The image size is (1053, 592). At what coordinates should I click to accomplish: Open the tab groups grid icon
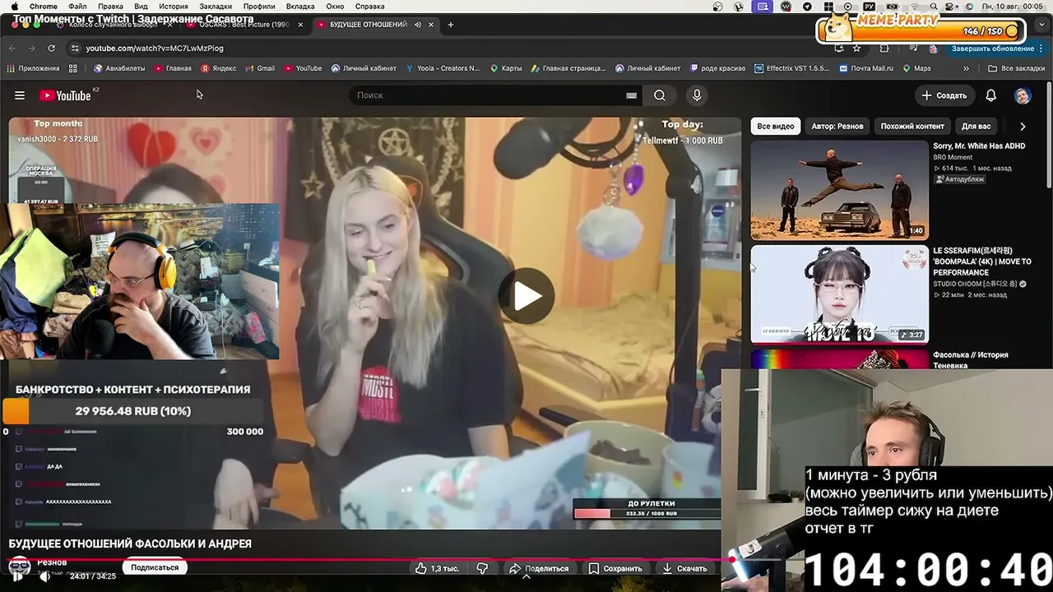(x=73, y=68)
